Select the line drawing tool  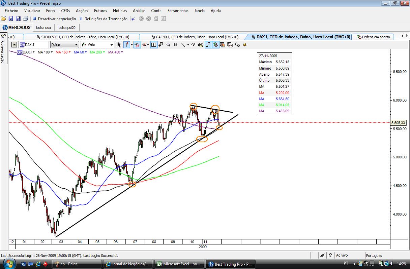(x=183, y=44)
